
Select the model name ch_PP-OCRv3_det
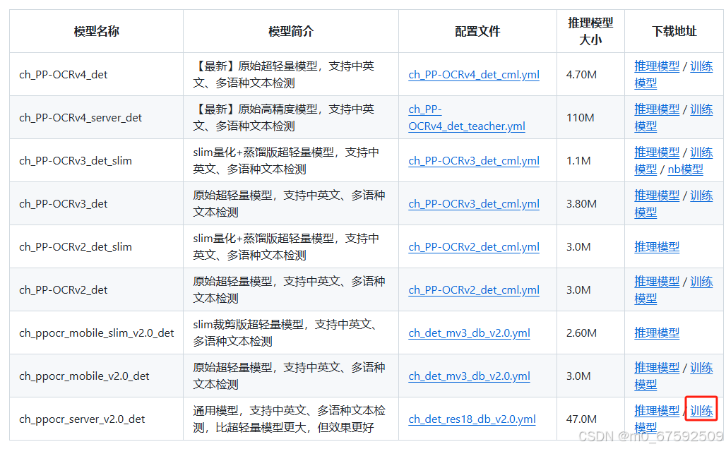point(64,203)
